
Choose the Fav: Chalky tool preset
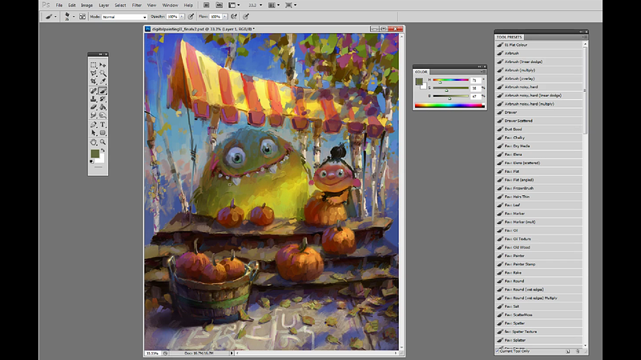pyautogui.click(x=514, y=138)
